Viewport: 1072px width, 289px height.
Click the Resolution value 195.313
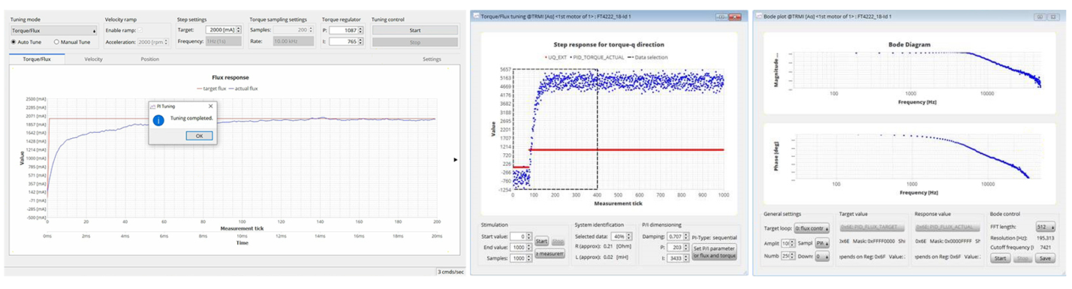point(1045,238)
